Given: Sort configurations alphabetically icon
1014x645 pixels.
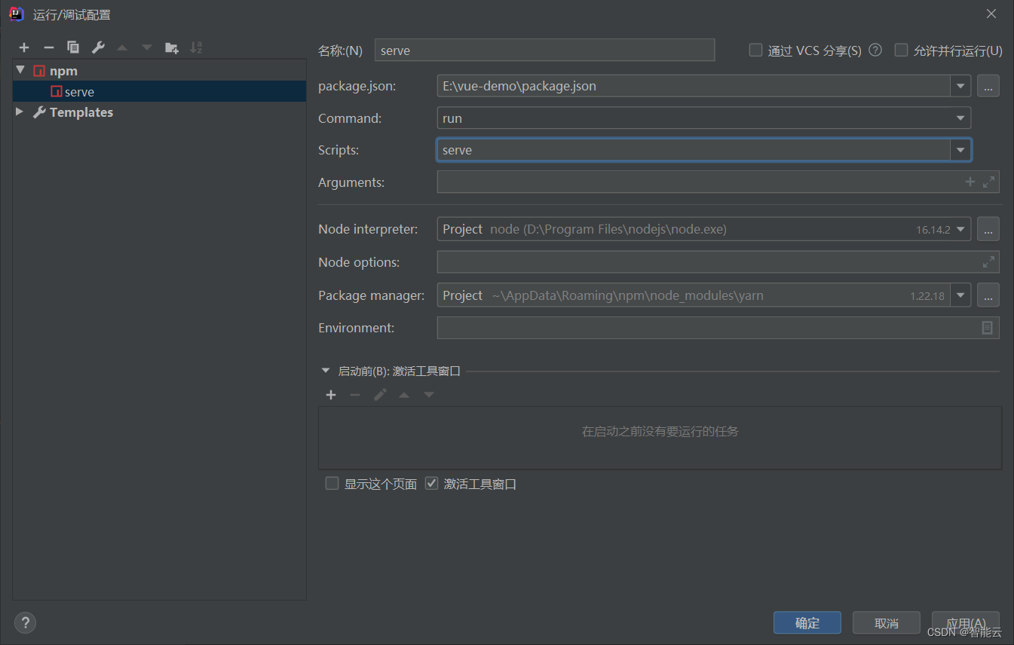Looking at the screenshot, I should click(x=196, y=47).
